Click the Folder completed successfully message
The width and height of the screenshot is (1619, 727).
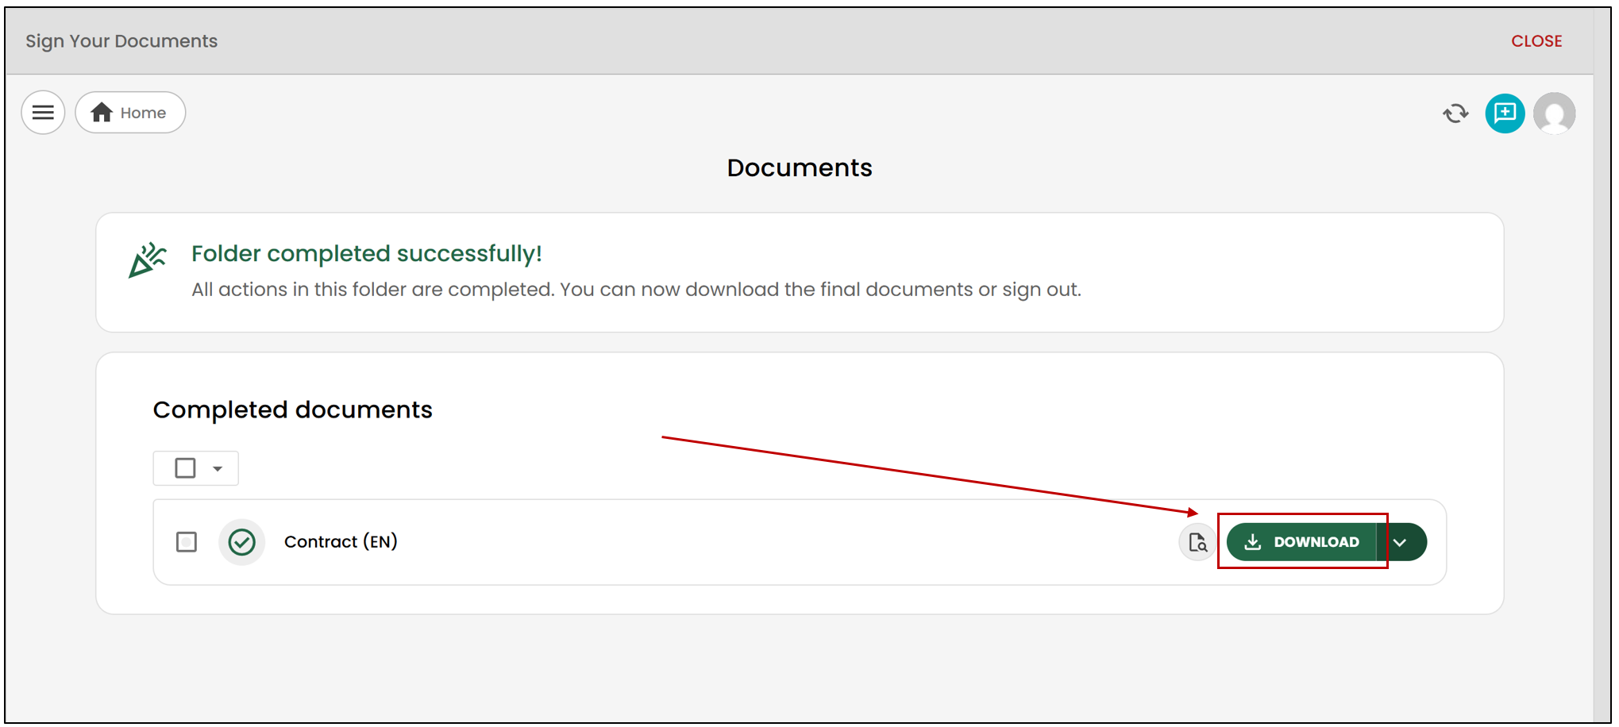tap(367, 254)
